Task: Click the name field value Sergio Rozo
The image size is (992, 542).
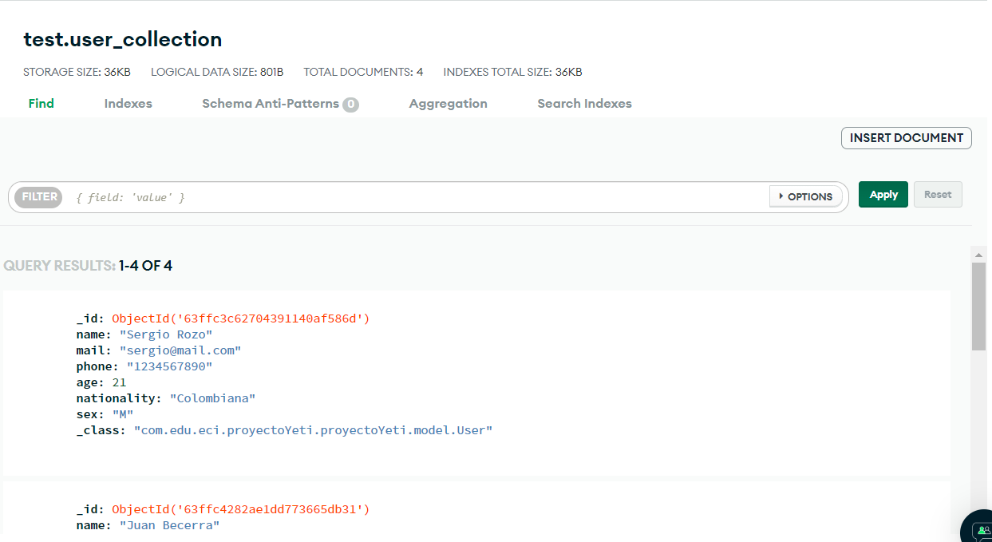Action: [166, 334]
